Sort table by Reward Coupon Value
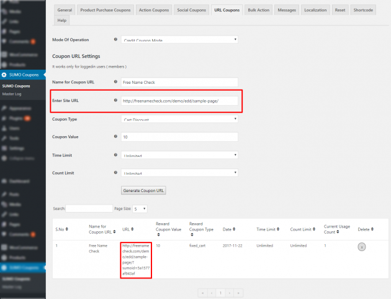The height and width of the screenshot is (299, 391). (x=168, y=229)
